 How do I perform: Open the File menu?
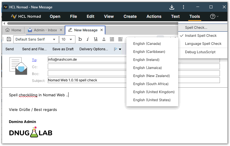73,16
